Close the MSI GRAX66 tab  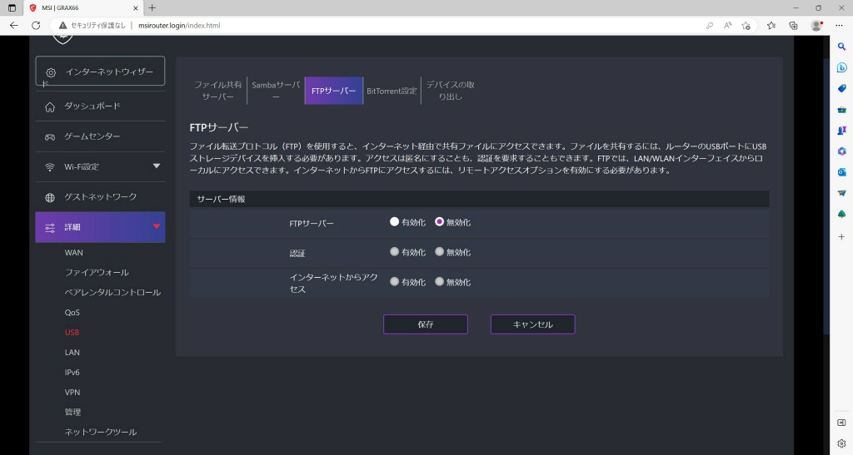click(x=136, y=8)
